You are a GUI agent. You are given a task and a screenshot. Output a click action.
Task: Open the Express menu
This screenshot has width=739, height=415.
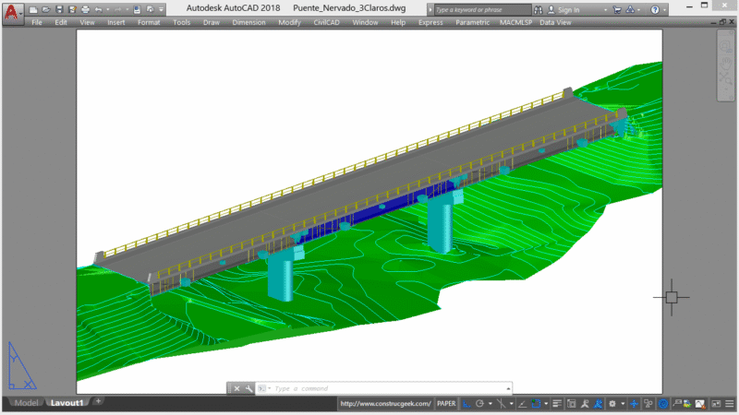point(430,22)
